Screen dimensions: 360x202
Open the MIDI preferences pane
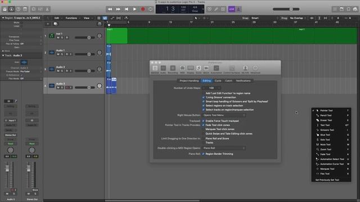[182, 69]
